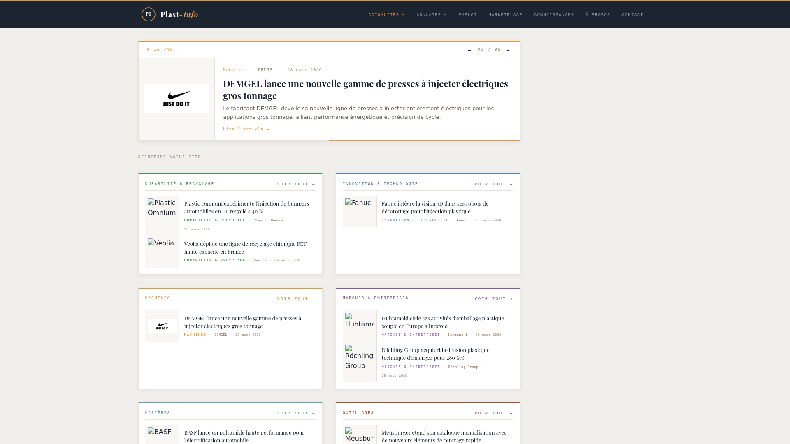790x444 pixels.
Task: Open Veolia PET recycling article
Action: tap(245, 248)
